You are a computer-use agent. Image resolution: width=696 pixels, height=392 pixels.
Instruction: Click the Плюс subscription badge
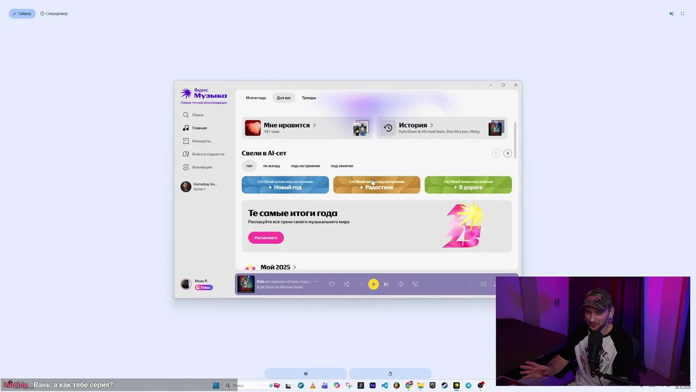tap(204, 287)
